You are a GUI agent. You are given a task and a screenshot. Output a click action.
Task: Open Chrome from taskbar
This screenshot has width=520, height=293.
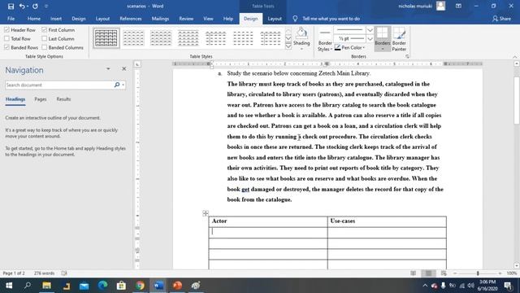coord(140,286)
